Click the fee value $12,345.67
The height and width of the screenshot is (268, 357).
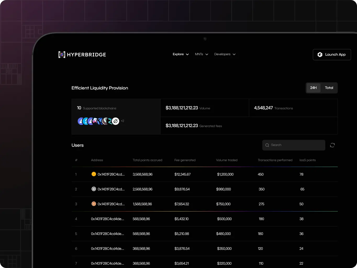(182, 174)
